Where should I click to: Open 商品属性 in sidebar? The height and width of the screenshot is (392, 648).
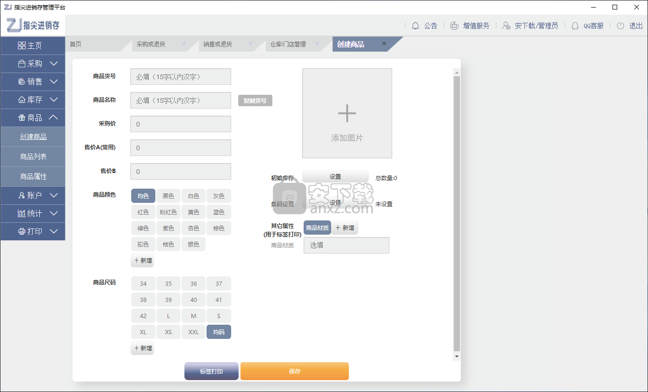pos(33,176)
